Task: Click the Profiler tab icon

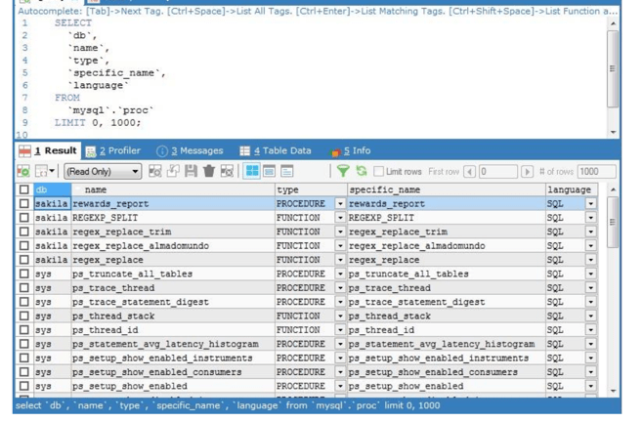Action: click(x=91, y=151)
